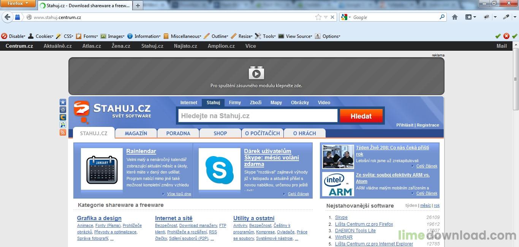Click the plugin play icon in ad banner
The height and width of the screenshot is (247, 519).
(x=256, y=73)
